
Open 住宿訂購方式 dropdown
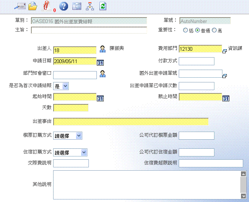pyautogui.click(x=84, y=152)
